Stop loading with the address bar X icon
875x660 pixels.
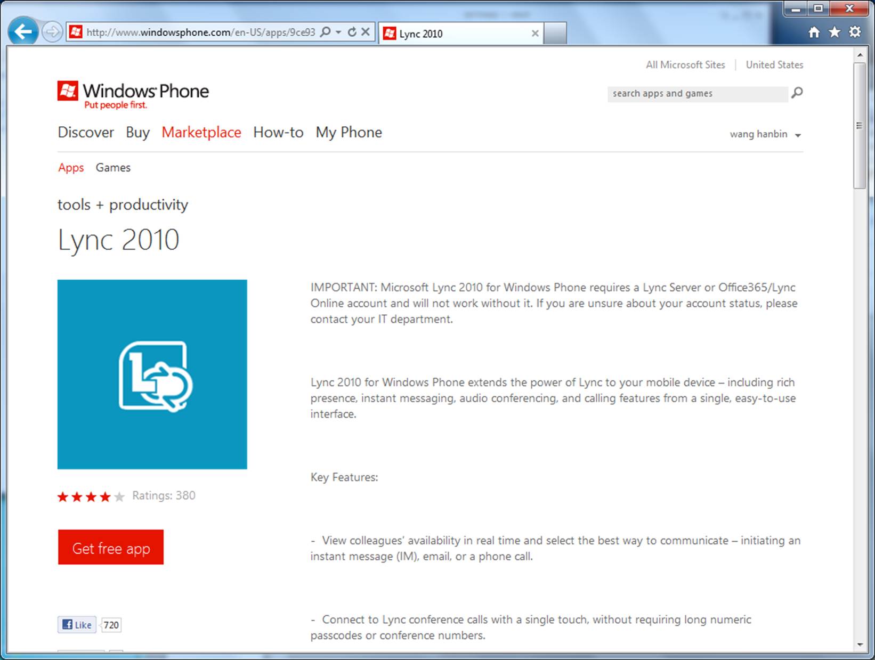pyautogui.click(x=366, y=32)
